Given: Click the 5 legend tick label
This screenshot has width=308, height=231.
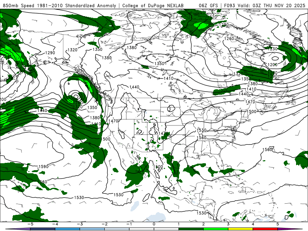Looking at the screenshot, I should [x=278, y=224].
